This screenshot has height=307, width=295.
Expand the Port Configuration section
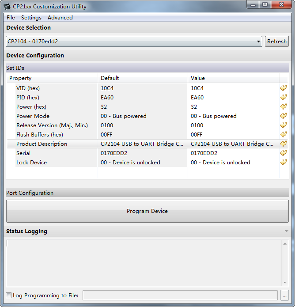coord(147,193)
